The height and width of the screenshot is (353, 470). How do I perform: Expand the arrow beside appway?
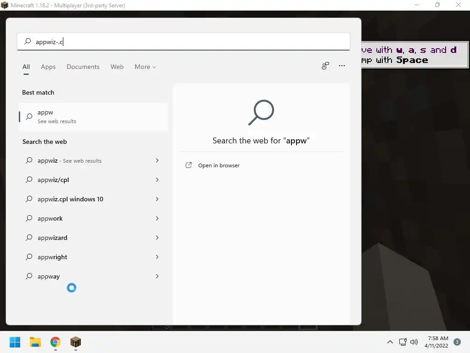tap(157, 276)
